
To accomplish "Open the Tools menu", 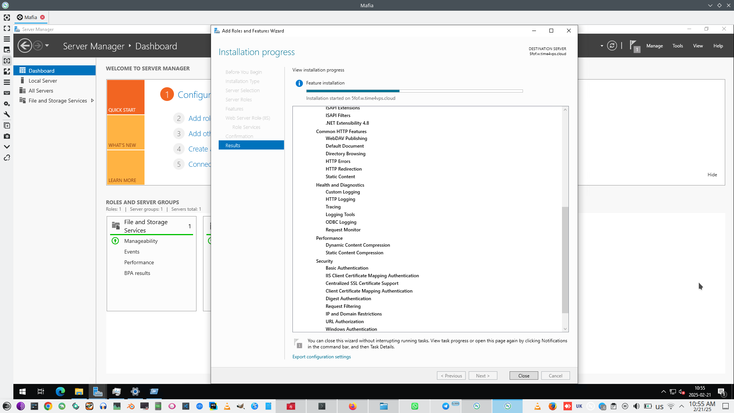I will (x=677, y=46).
